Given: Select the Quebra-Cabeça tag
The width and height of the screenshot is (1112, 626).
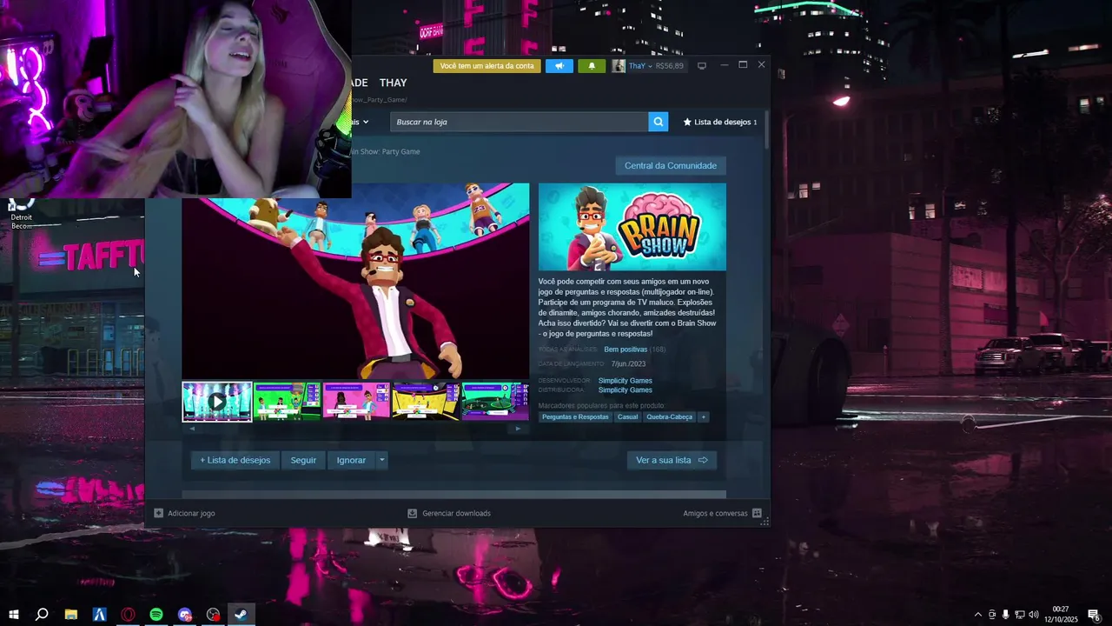Looking at the screenshot, I should (x=669, y=417).
